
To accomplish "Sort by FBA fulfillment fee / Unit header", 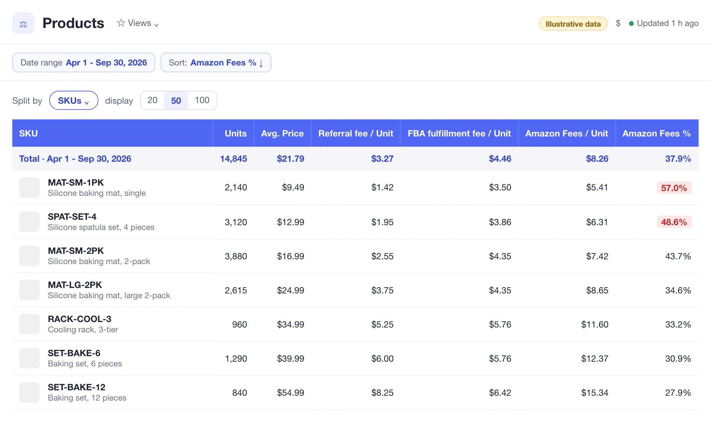I will (x=459, y=133).
